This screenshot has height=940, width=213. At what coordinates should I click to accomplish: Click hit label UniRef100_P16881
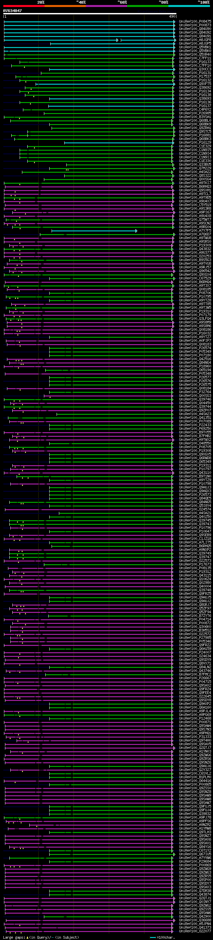[x=195, y=135]
